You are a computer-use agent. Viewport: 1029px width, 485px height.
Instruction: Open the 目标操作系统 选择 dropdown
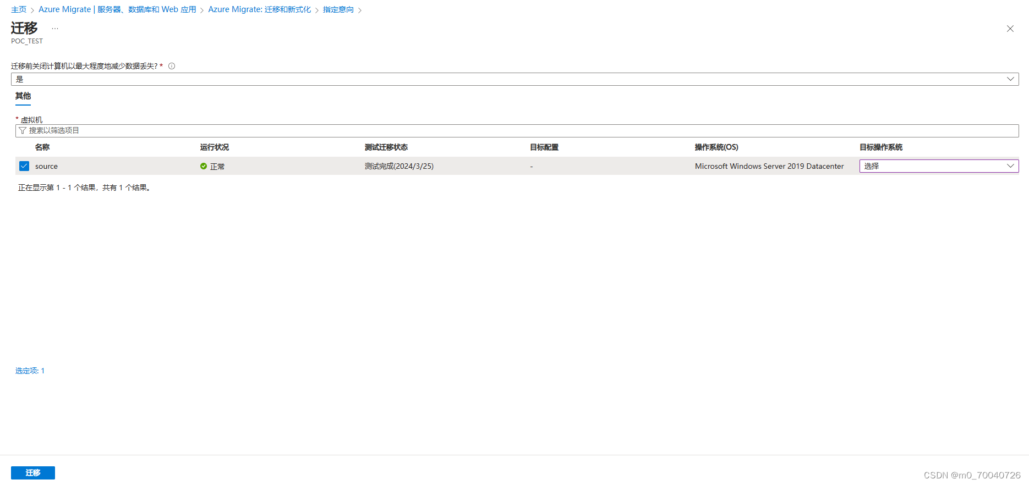click(x=939, y=166)
